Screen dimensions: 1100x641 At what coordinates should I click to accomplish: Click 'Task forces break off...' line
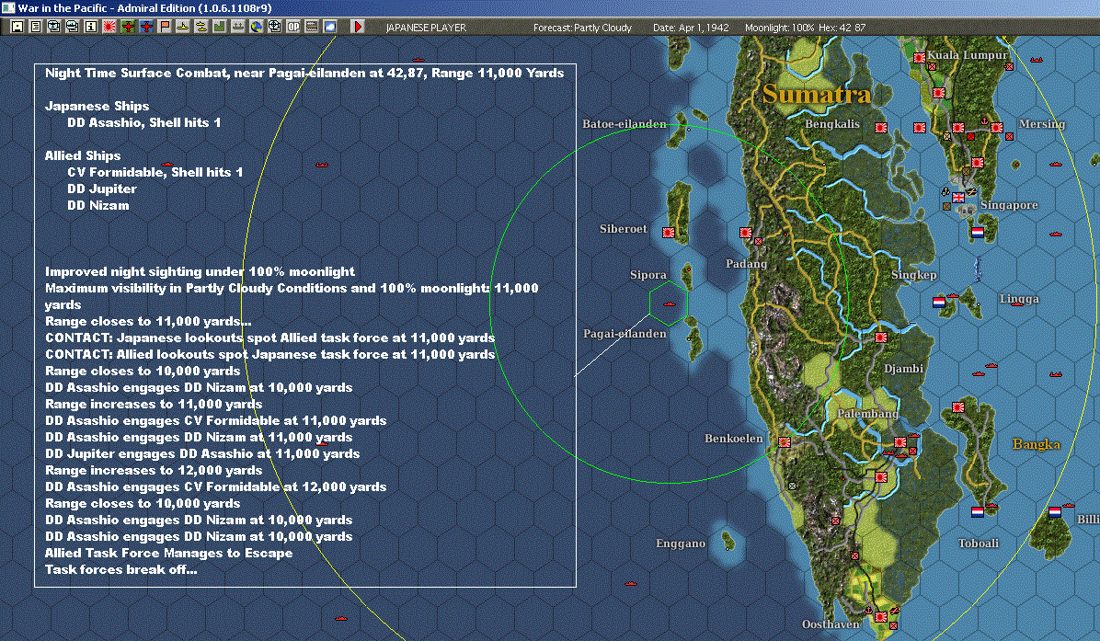coord(120,569)
